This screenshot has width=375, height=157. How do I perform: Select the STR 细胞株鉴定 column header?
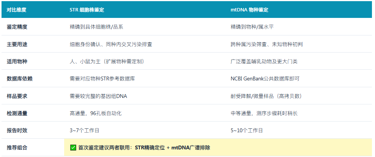[87, 10]
